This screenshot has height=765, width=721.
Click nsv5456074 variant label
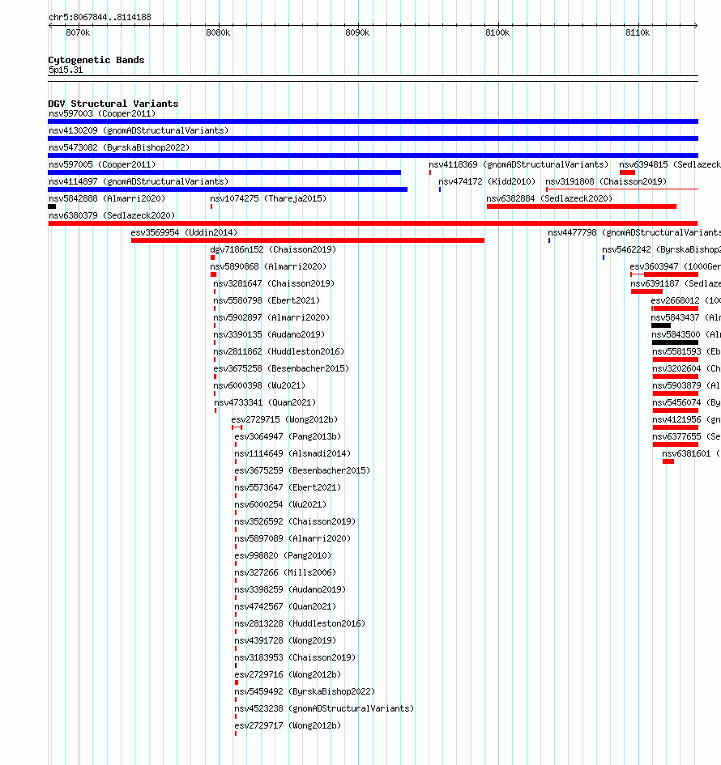tap(687, 403)
